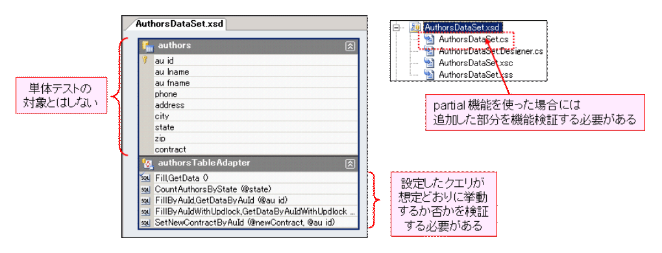Click SQL icon beside SetNewContractByAuId query
Screen dimensions: 662x253
point(145,223)
